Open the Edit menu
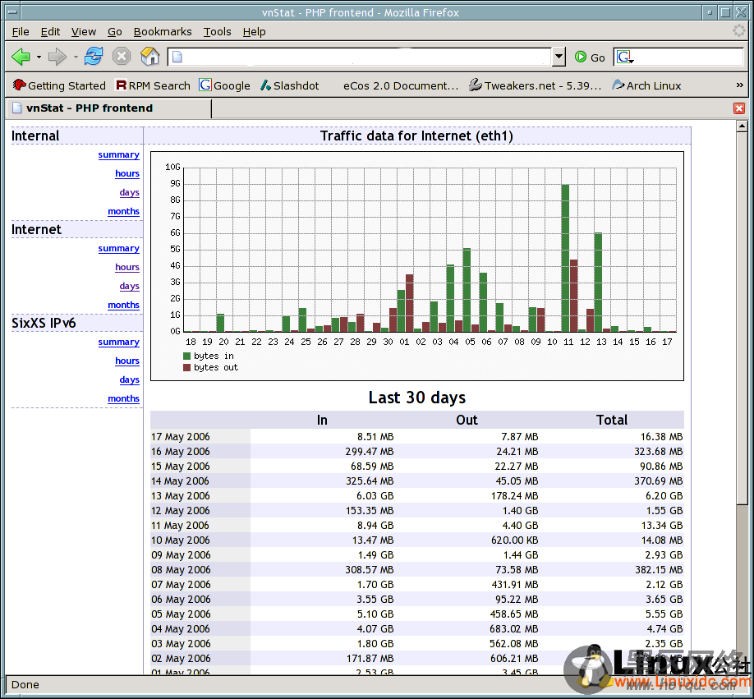The image size is (754, 699). point(50,32)
